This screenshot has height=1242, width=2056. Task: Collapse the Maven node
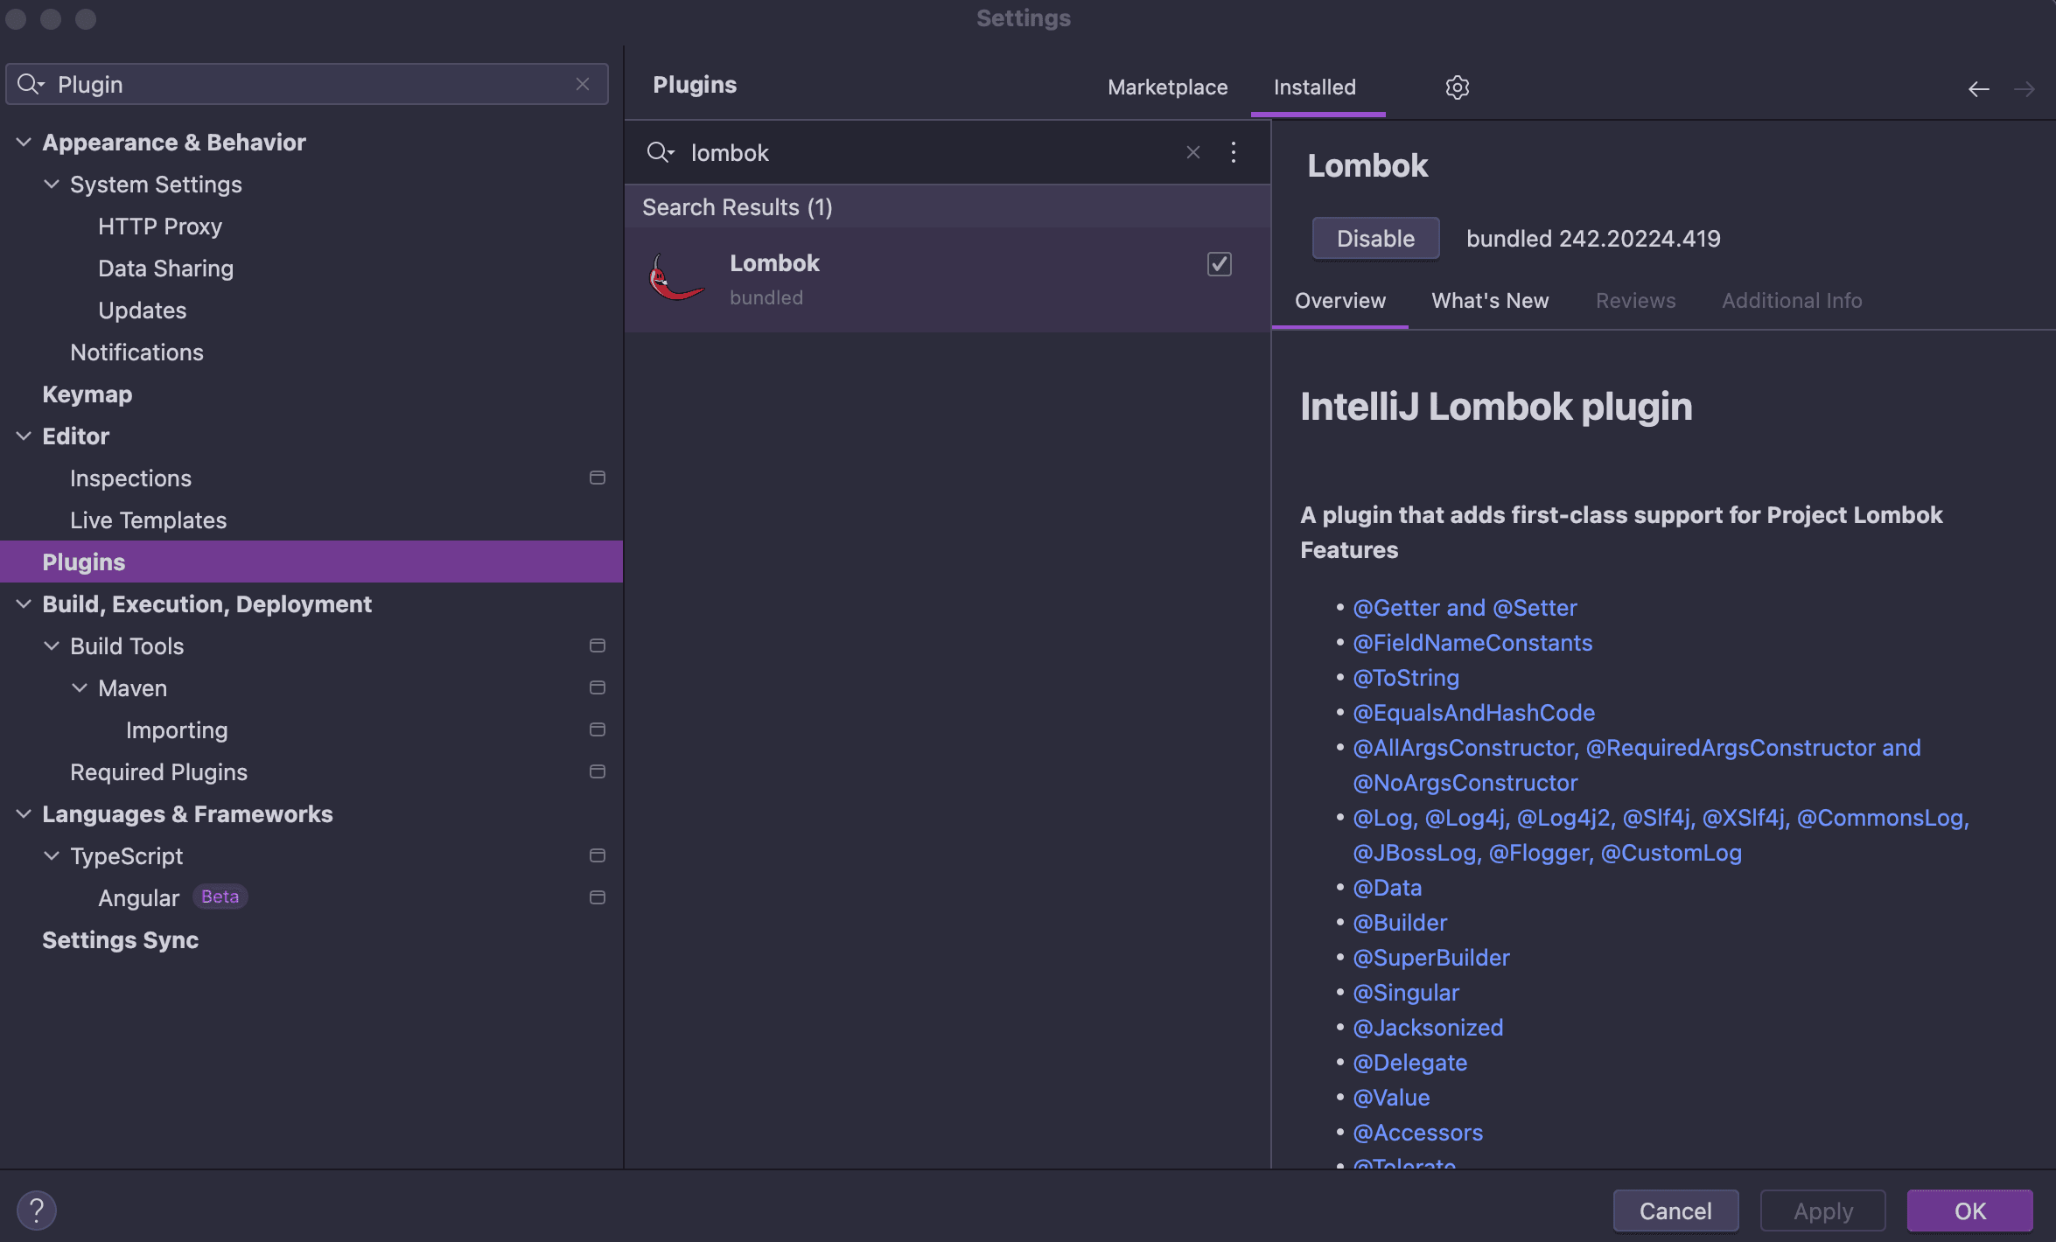tap(80, 687)
